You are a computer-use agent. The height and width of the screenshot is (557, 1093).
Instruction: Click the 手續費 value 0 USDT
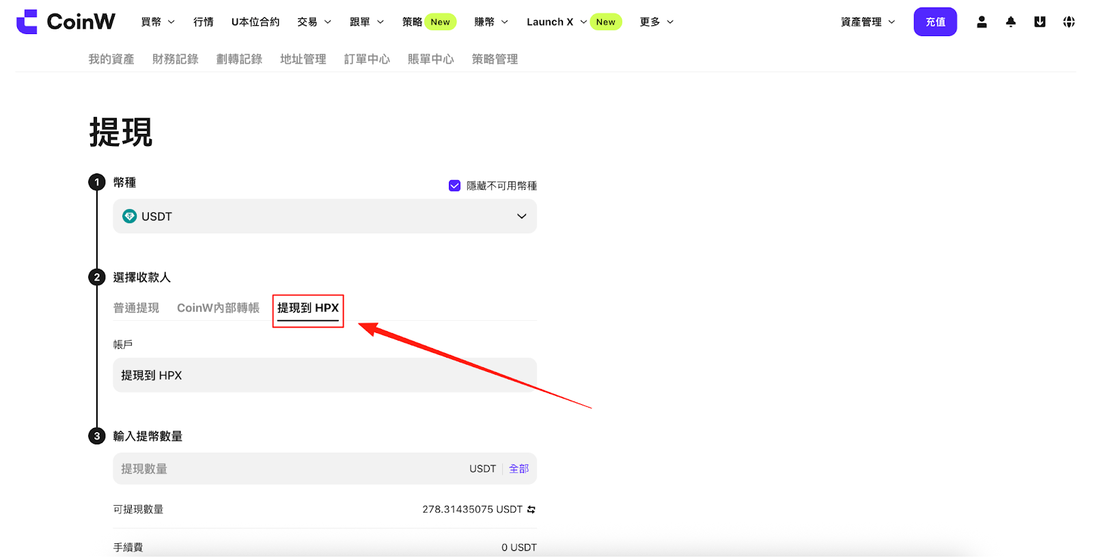click(x=519, y=547)
